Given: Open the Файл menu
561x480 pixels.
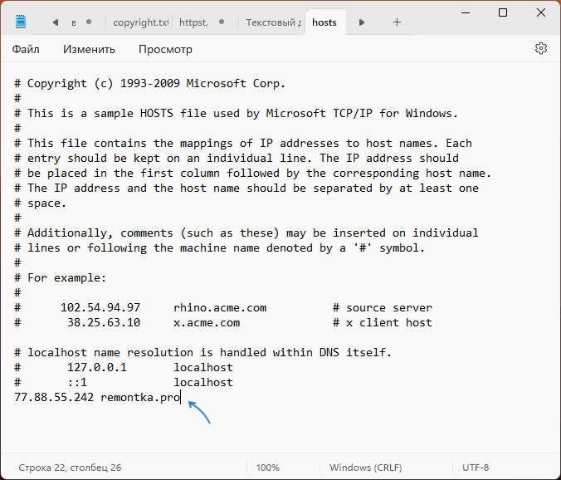Looking at the screenshot, I should point(26,49).
